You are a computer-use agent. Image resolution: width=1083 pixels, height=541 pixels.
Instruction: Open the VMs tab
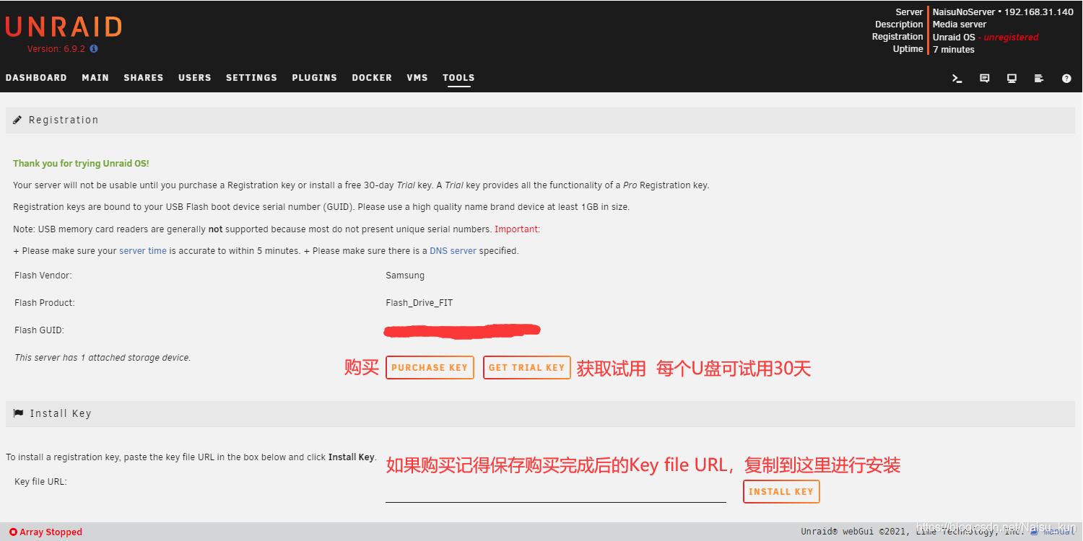(x=417, y=78)
